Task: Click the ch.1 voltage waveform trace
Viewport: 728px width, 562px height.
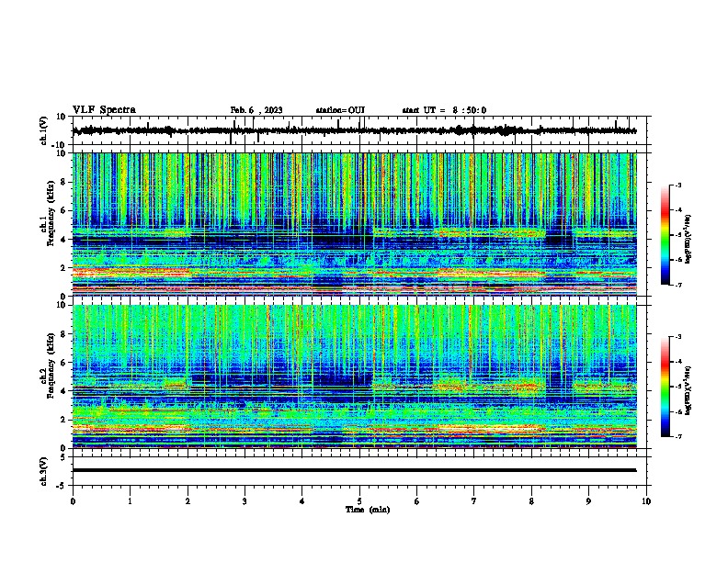Action: coord(355,130)
